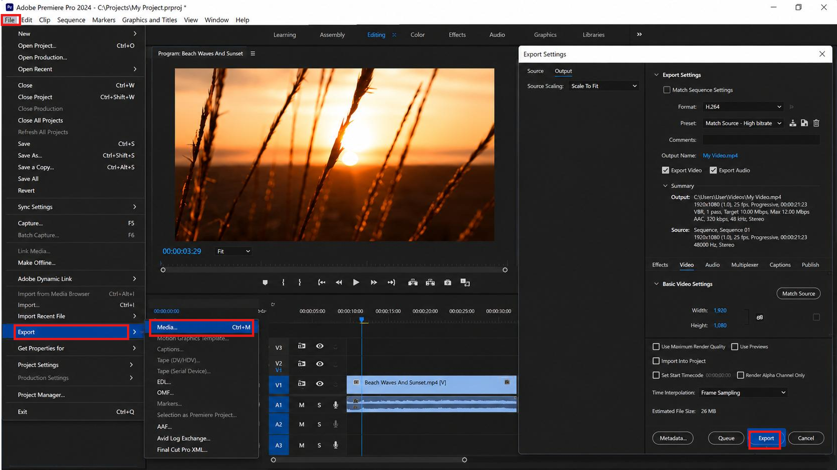Click the Lift icon in transport controls
Image resolution: width=837 pixels, height=470 pixels.
click(x=413, y=282)
